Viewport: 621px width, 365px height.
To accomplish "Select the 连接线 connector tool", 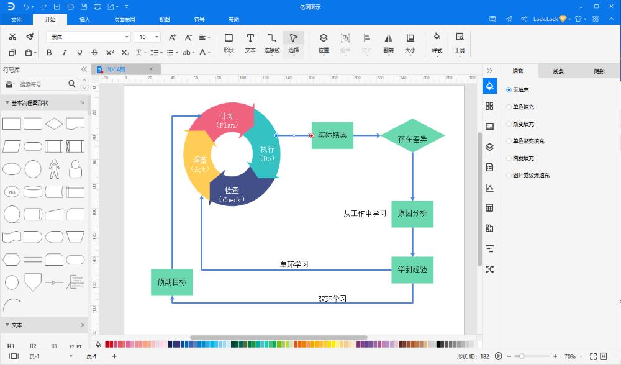I will [x=271, y=42].
